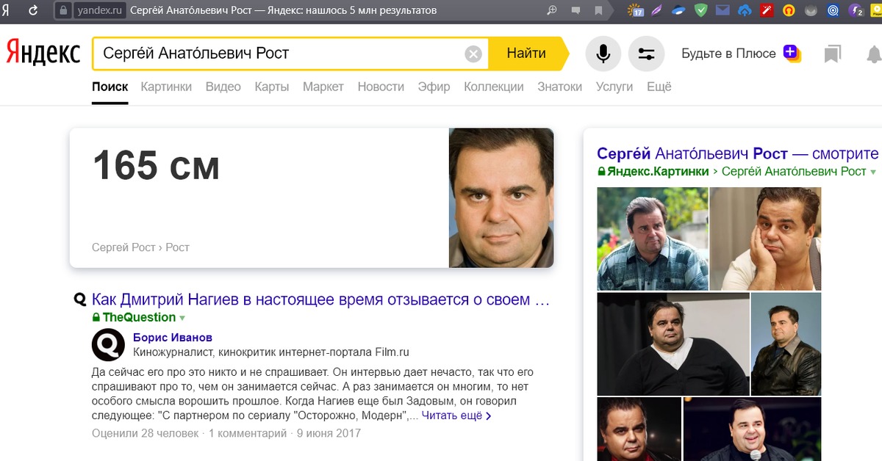Screen dimensions: 882x461
Task: Switch to the Картинки tab
Action: (x=166, y=87)
